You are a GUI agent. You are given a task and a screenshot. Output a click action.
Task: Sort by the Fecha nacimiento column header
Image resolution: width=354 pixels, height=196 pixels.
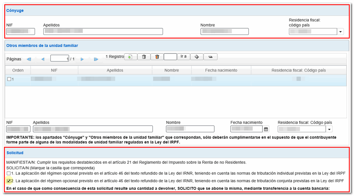click(221, 70)
